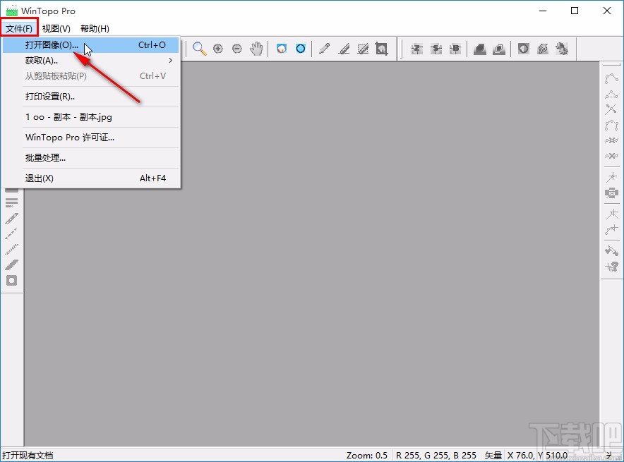Expand the 获取(A).. submenu
Viewport: 624px width, 462px height.
[x=91, y=61]
